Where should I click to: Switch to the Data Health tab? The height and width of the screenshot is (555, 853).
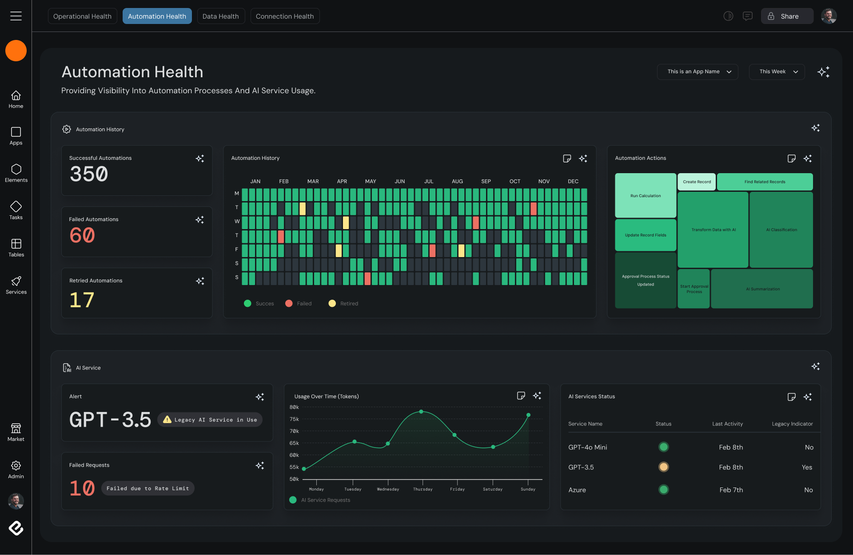click(221, 16)
